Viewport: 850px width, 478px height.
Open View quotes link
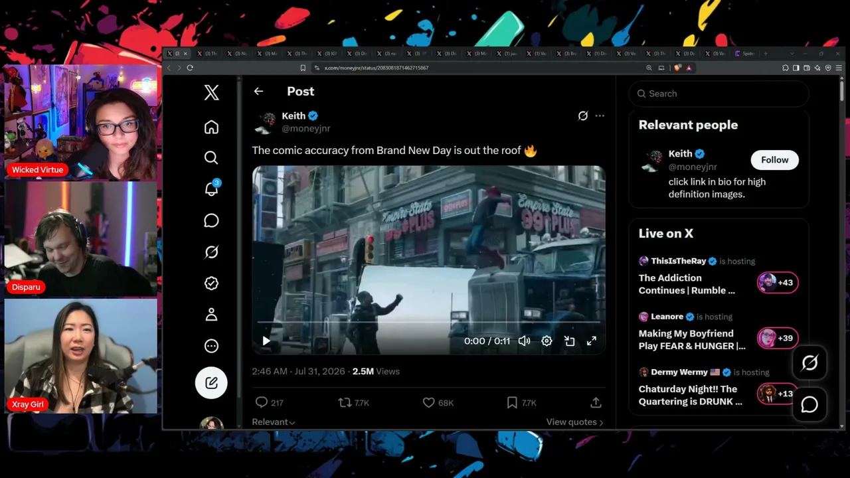(x=575, y=422)
